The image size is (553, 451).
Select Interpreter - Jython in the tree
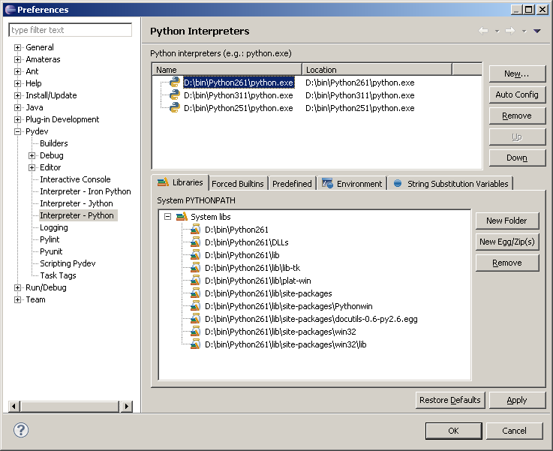(x=76, y=203)
